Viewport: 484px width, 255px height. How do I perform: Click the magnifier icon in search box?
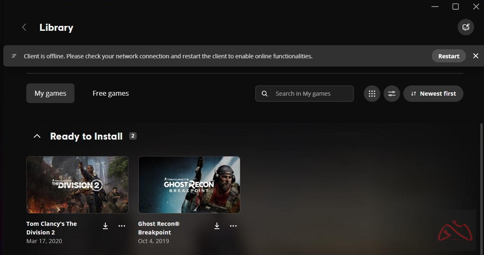pos(265,94)
